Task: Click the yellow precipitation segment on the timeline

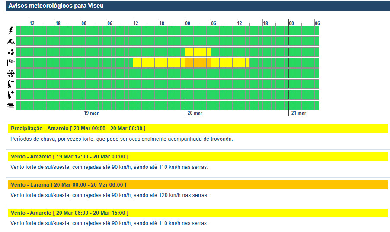Action: (x=198, y=52)
